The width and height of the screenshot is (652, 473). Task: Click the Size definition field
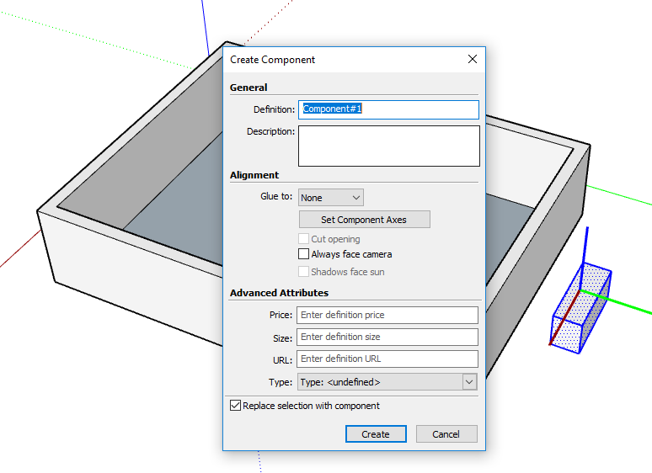coord(387,337)
